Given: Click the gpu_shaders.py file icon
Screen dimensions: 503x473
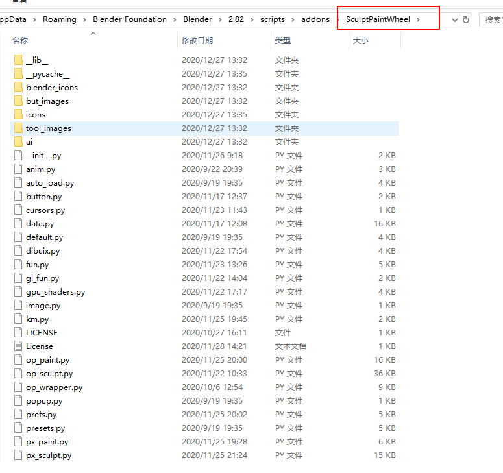Looking at the screenshot, I should point(18,291).
